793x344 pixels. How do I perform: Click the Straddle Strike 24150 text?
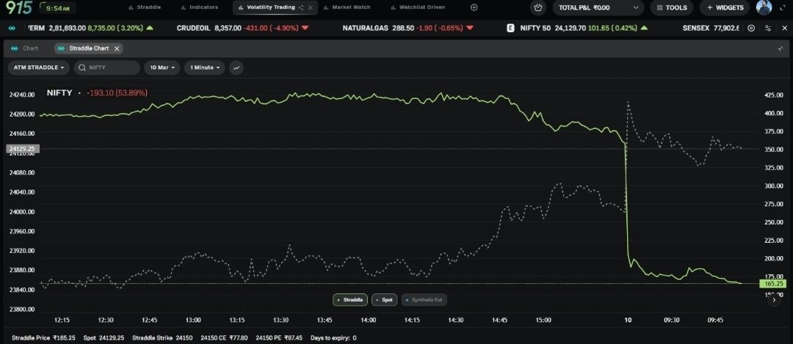162,337
